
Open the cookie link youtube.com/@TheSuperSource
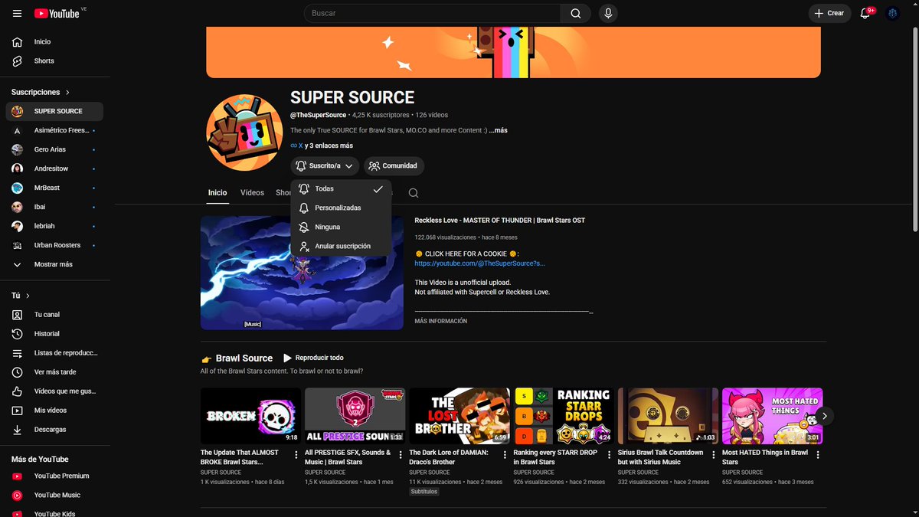480,263
